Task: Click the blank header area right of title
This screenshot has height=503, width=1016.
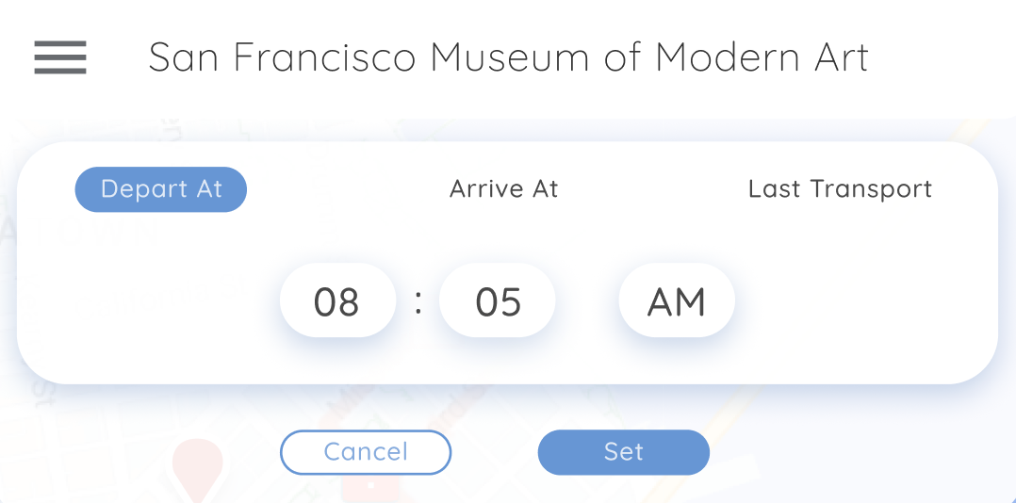Action: coord(942,57)
